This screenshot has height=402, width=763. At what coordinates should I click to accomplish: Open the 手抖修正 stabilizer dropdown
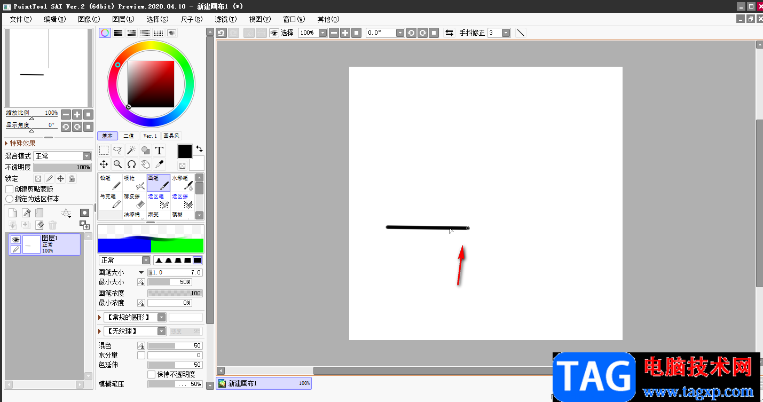[x=506, y=33]
